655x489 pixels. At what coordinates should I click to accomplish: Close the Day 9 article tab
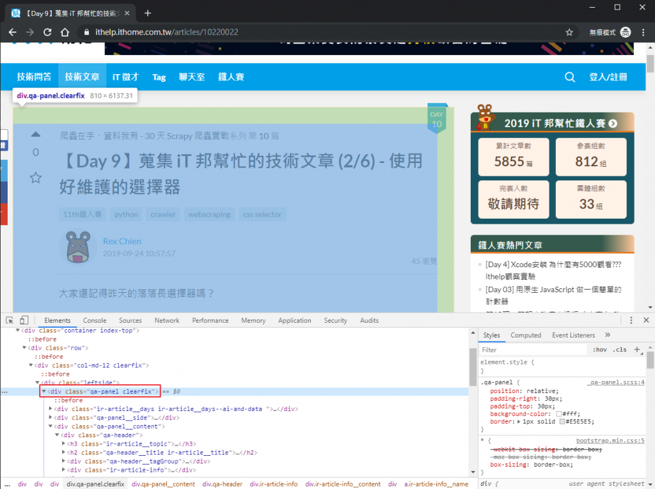pos(127,13)
